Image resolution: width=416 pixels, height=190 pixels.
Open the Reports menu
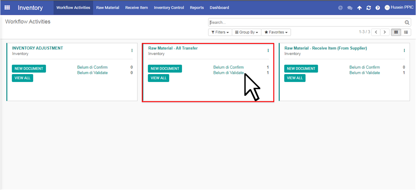(197, 8)
